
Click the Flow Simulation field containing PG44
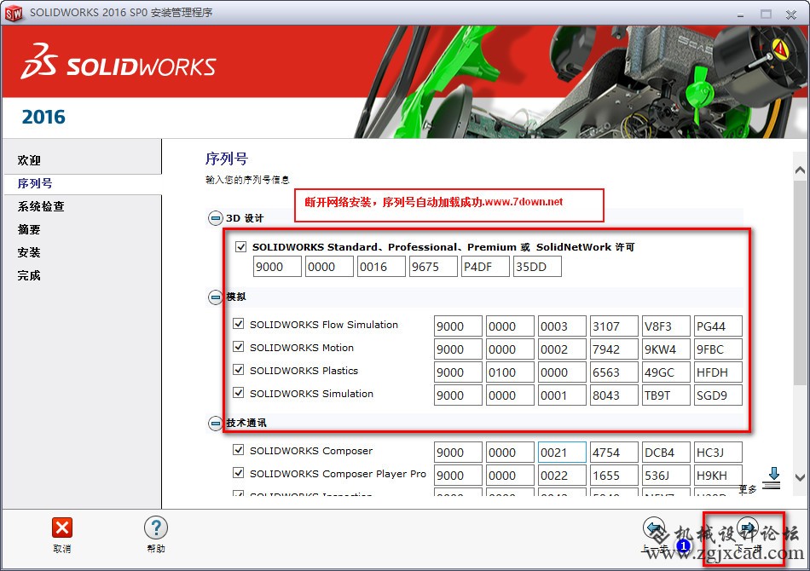pos(718,326)
